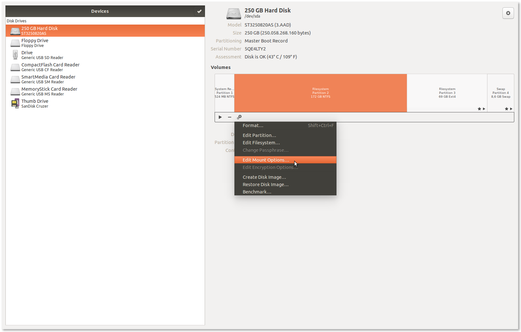This screenshot has height=332, width=521.
Task: Click mounted arrow icon on Partition 3
Action: [x=484, y=109]
